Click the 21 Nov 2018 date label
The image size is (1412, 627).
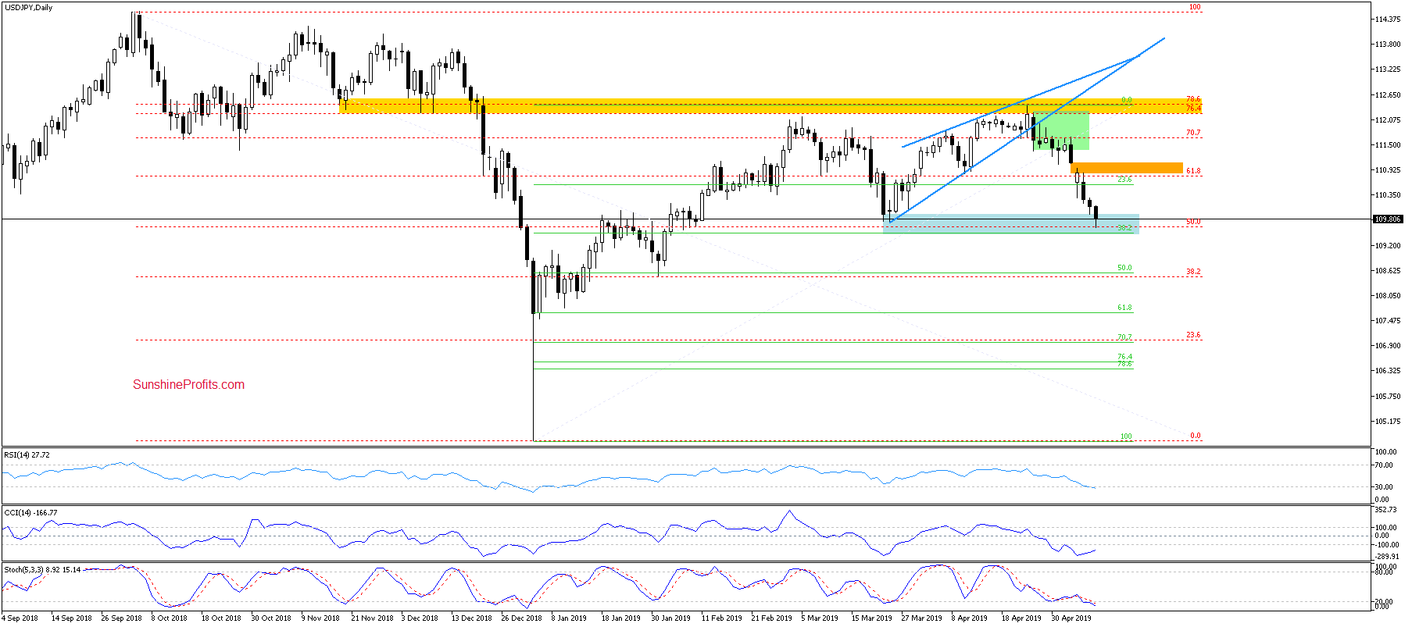[372, 618]
